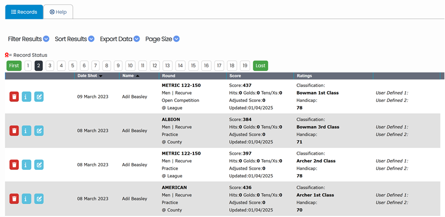View info for the score 437 record
Screen dimensions: 445x217
(26, 97)
